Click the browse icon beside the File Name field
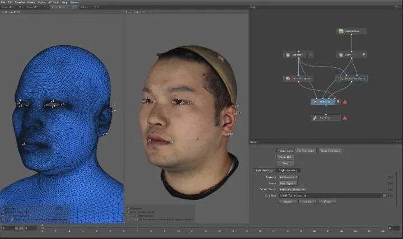 coord(384,195)
